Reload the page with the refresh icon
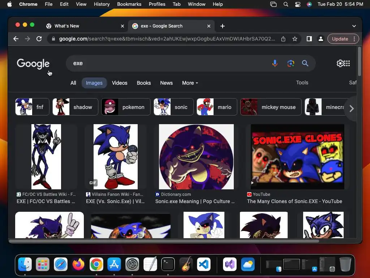Viewport: 370px width, 278px height. tap(39, 39)
